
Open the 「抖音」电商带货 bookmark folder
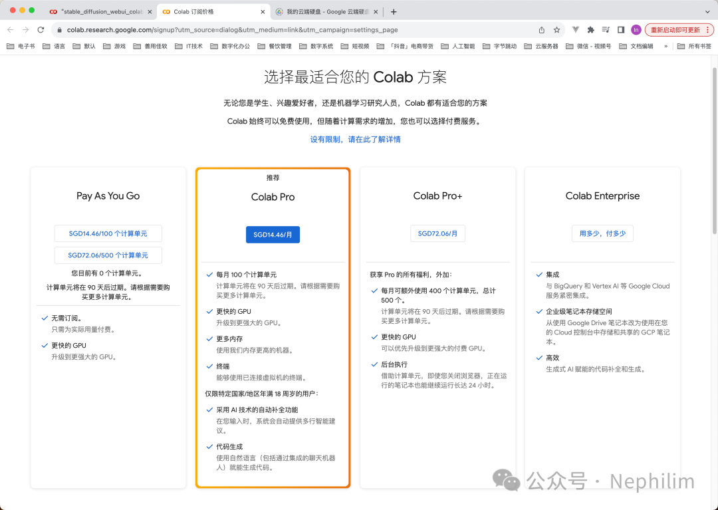point(406,47)
